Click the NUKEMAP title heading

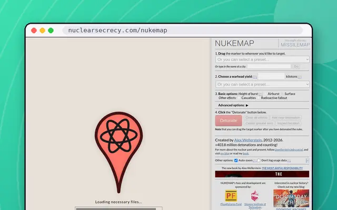pos(234,44)
